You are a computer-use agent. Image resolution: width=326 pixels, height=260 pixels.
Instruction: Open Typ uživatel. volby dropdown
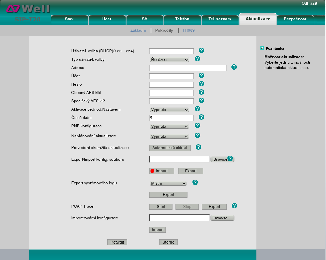[x=169, y=60]
